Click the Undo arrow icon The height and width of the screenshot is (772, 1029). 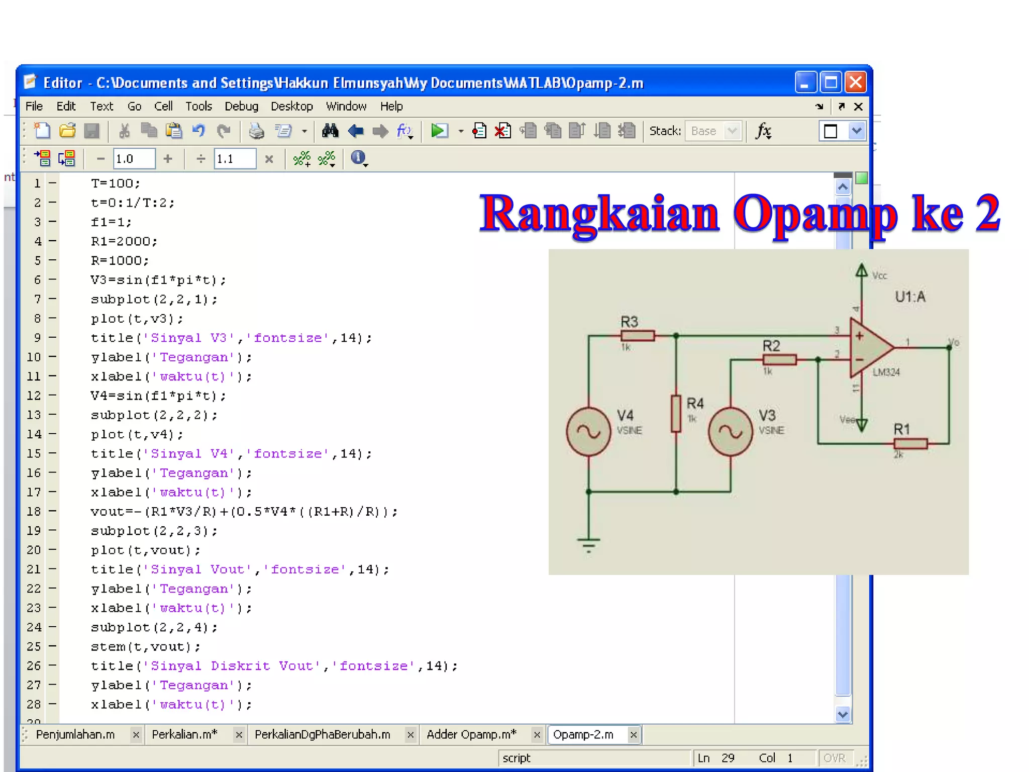pos(199,131)
